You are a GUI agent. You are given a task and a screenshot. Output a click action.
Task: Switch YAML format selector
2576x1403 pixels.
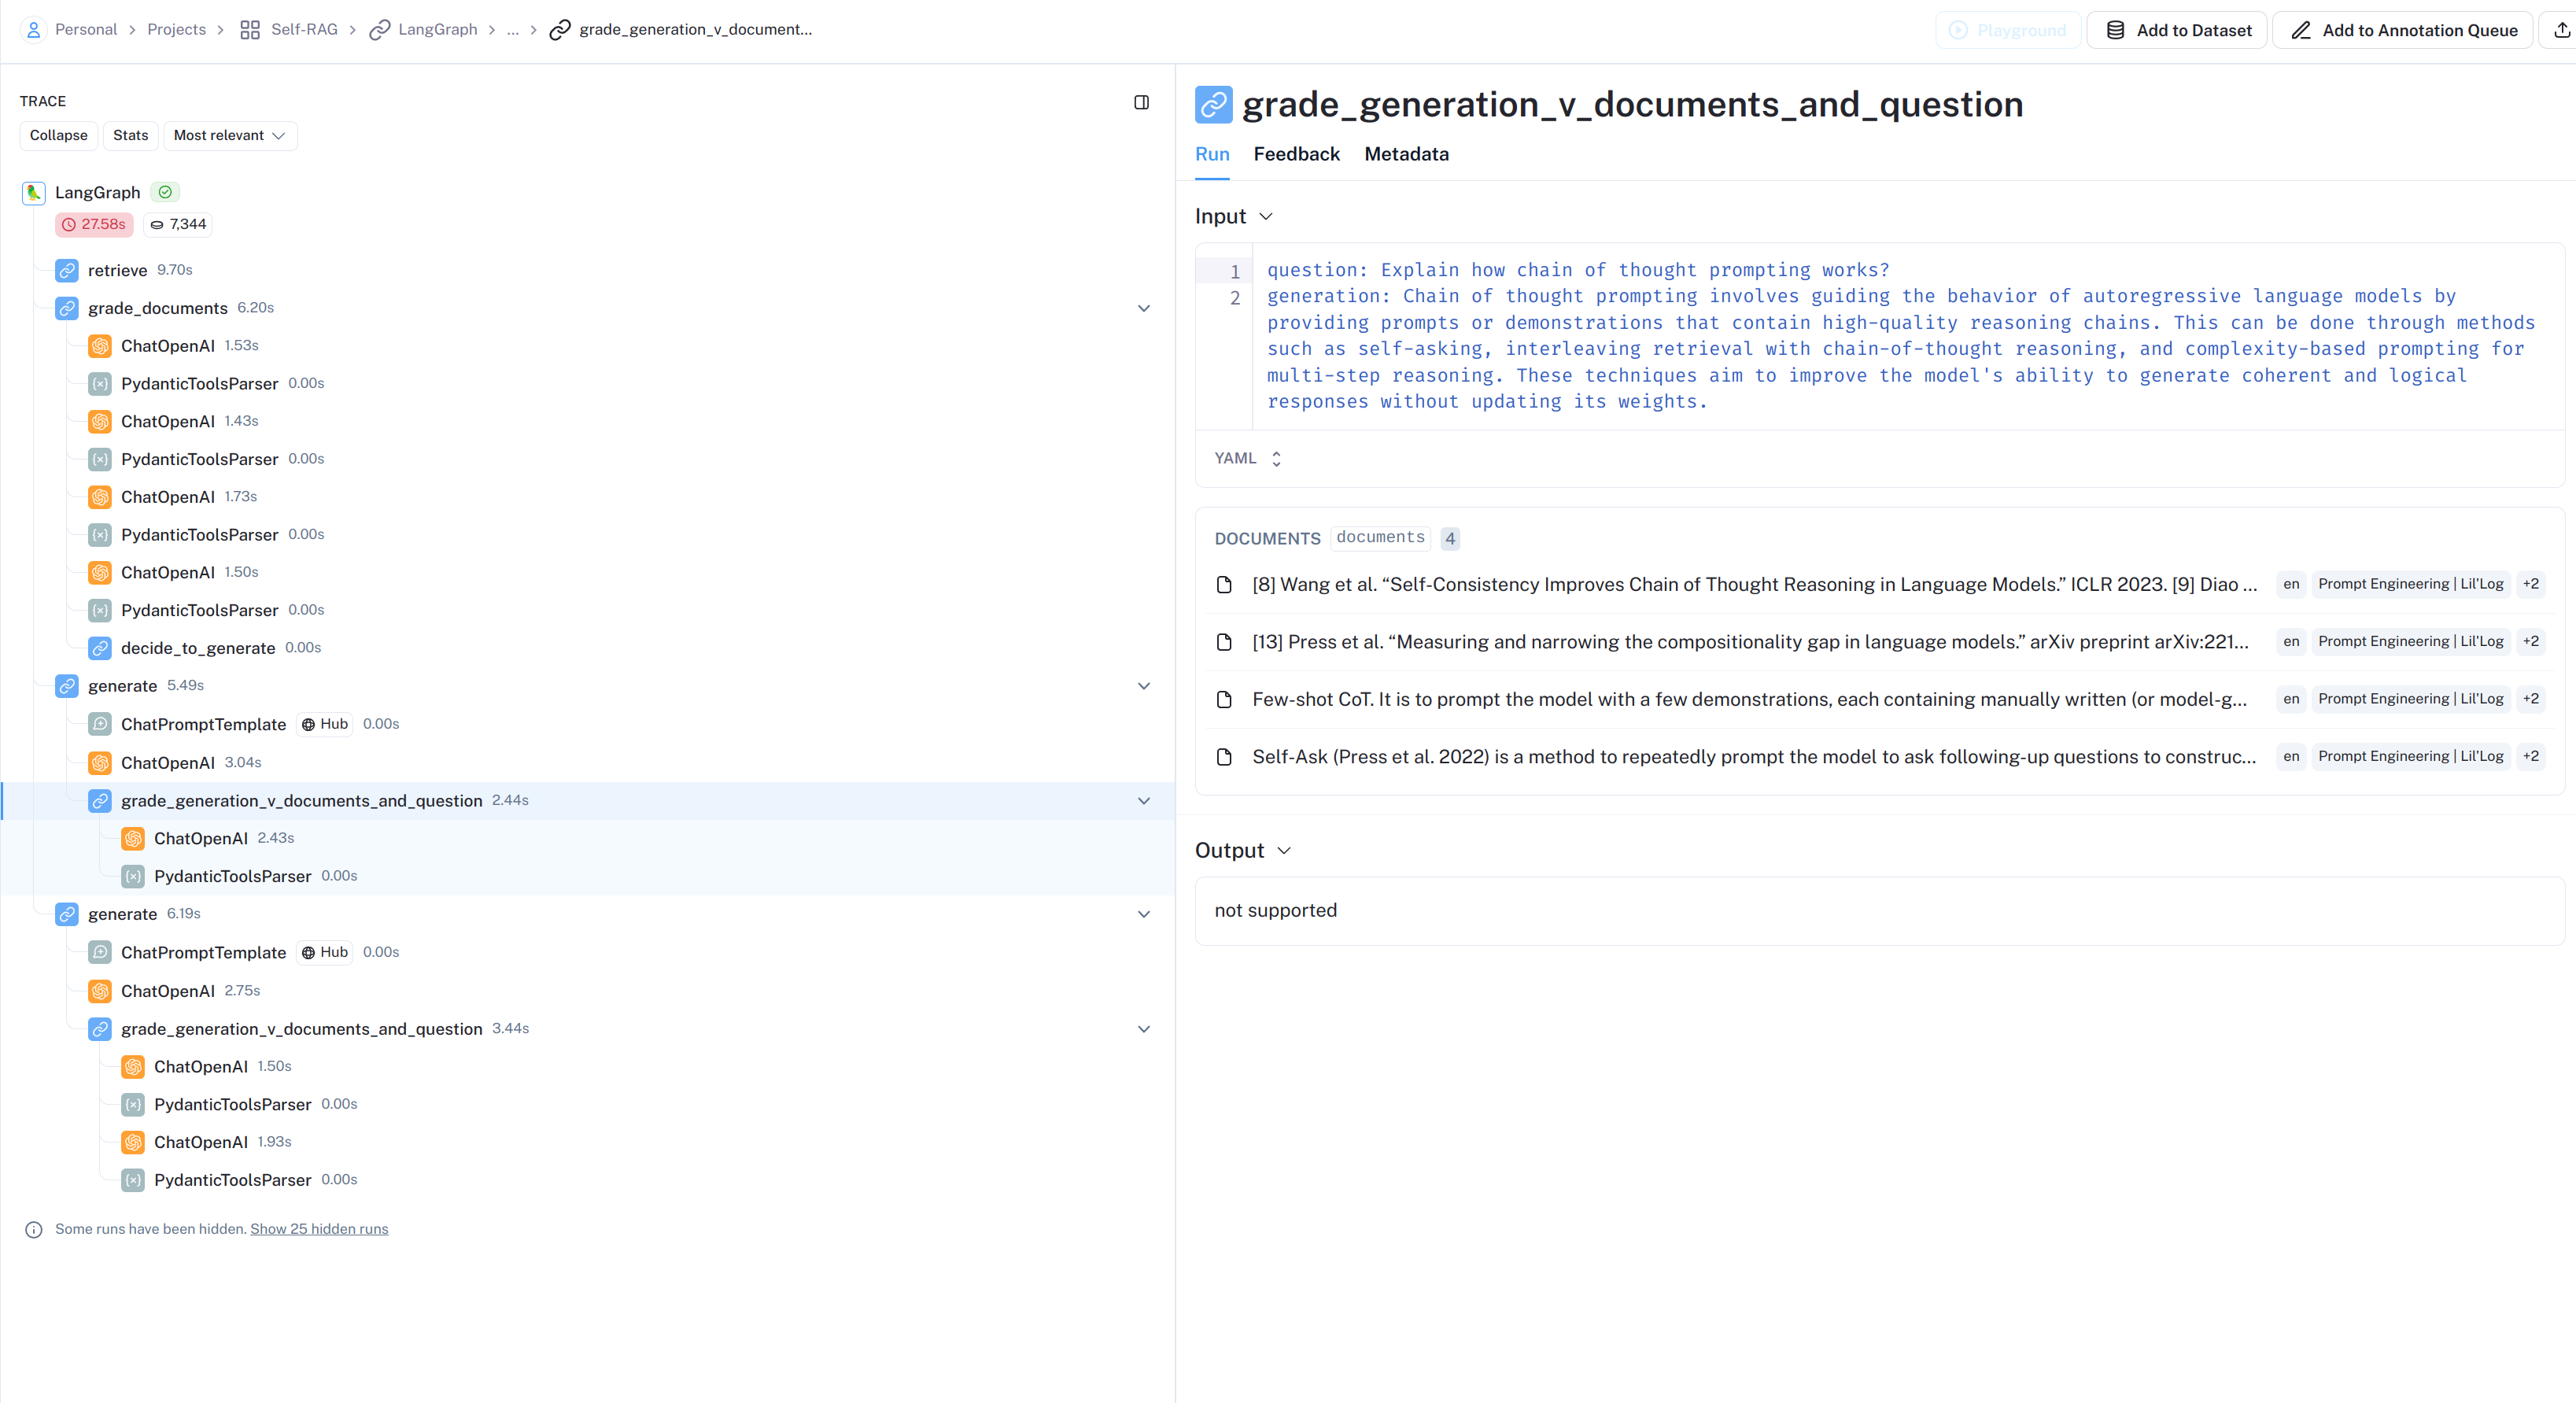pos(1247,458)
